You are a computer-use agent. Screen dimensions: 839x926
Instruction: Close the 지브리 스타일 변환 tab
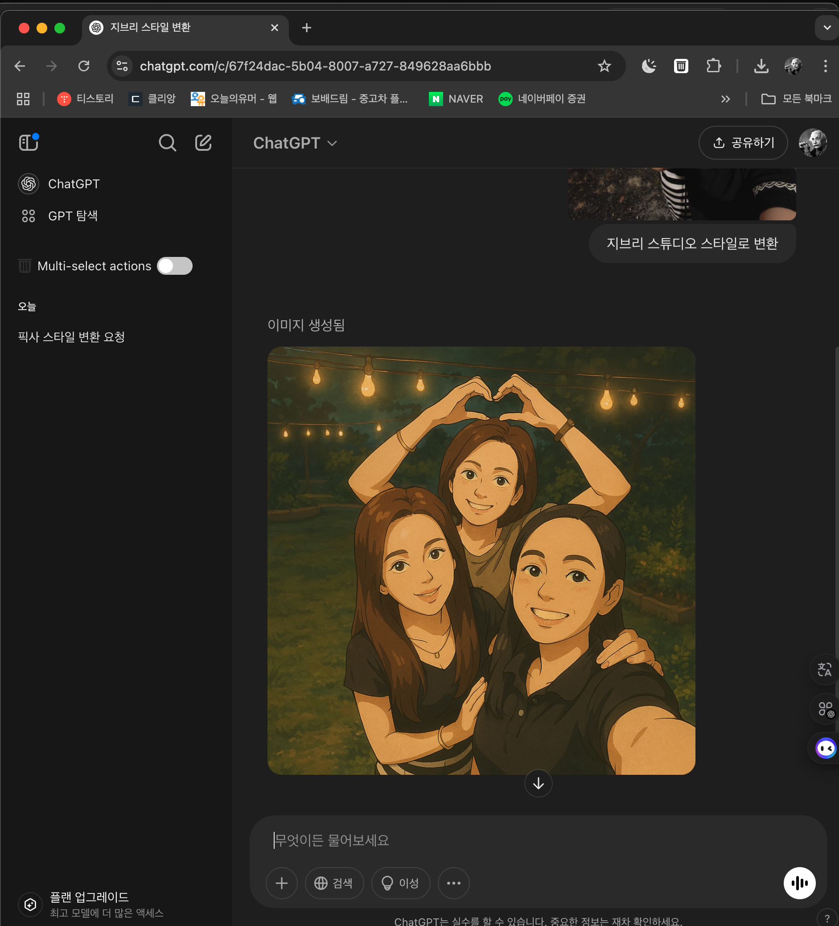click(x=275, y=28)
